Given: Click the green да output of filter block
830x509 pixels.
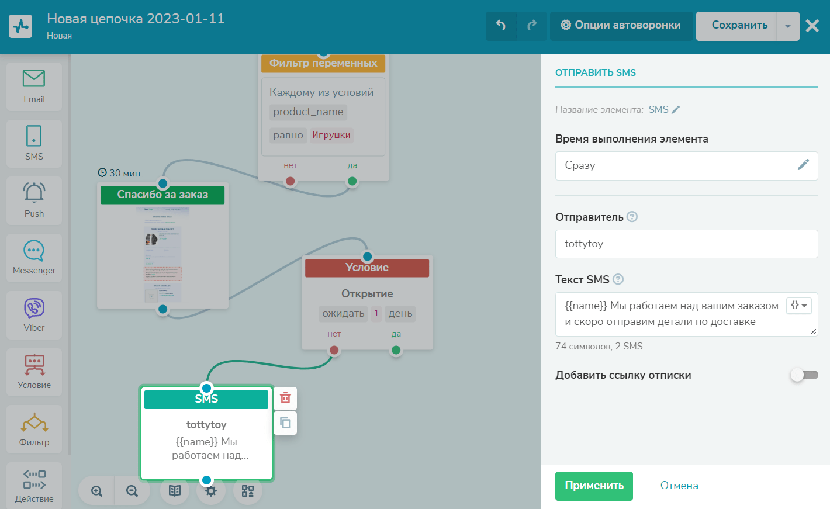Looking at the screenshot, I should point(352,181).
